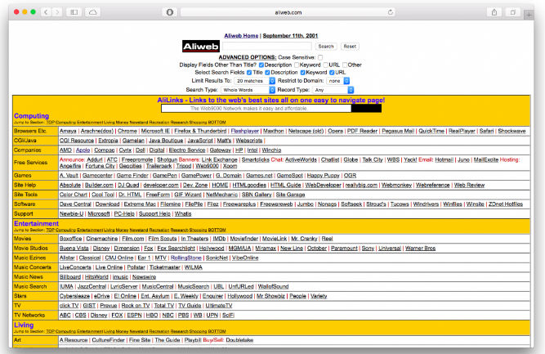This screenshot has width=545, height=354.
Task: Open the GIF Wizard link in Site Tools
Action: click(x=188, y=195)
